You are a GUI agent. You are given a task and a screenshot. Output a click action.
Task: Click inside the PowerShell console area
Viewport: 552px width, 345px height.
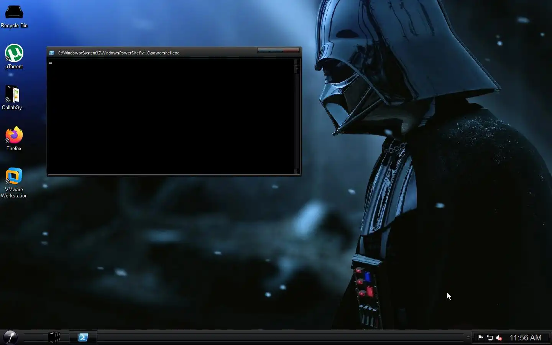pos(171,116)
